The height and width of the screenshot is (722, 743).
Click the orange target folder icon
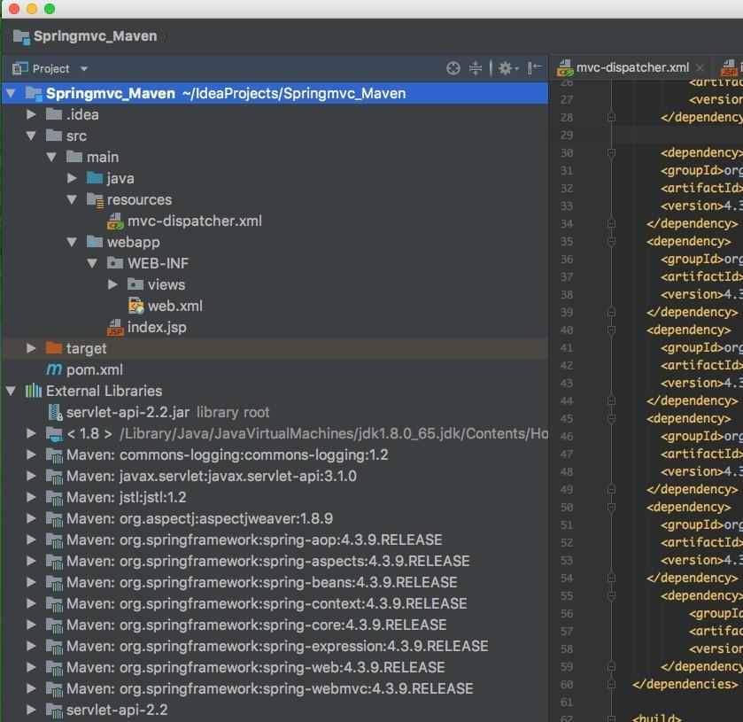(54, 348)
